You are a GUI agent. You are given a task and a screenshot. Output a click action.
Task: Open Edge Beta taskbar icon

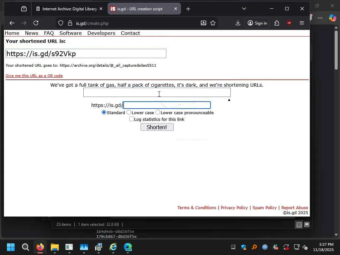[x=128, y=247]
